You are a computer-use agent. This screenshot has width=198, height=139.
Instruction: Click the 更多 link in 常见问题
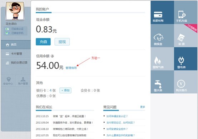143,107
